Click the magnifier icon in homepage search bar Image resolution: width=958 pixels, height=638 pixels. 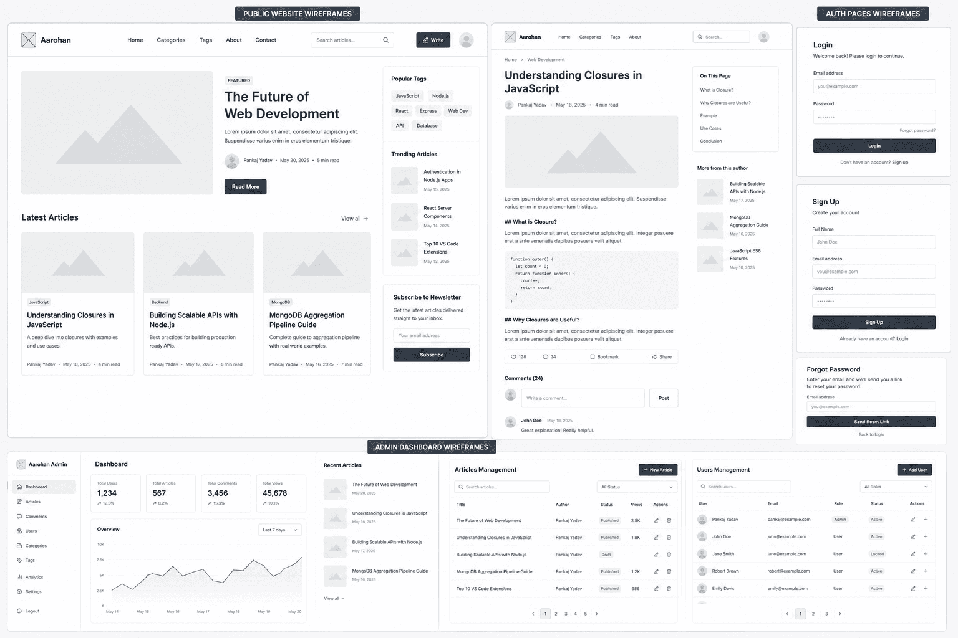[385, 40]
